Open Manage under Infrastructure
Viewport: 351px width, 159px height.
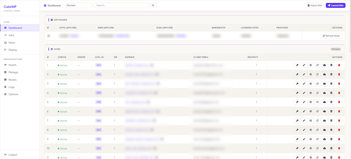[20, 72]
